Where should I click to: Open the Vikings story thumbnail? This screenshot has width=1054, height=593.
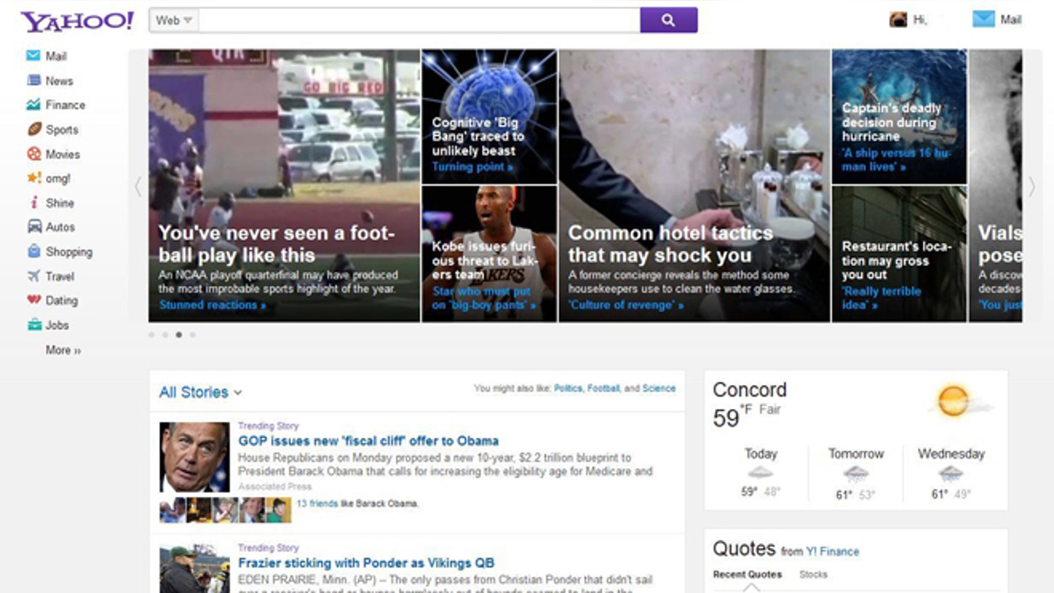click(x=194, y=569)
